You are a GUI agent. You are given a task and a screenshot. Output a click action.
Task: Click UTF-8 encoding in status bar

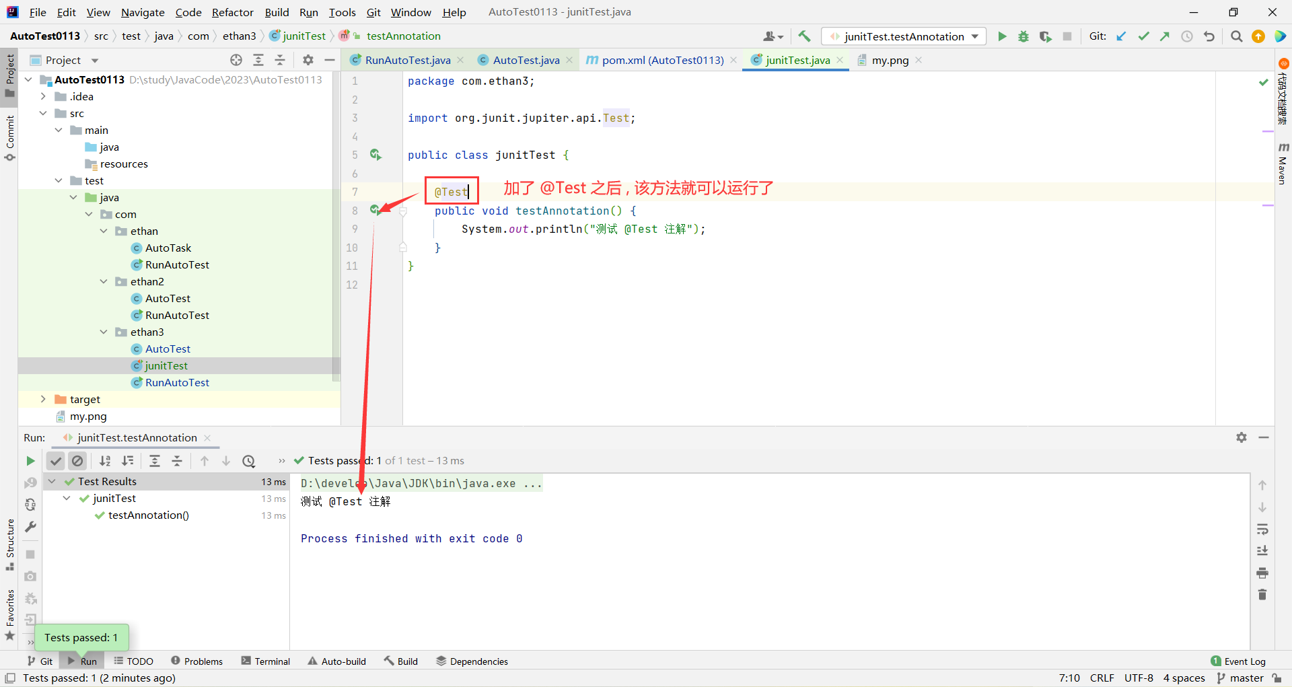pyautogui.click(x=1139, y=678)
